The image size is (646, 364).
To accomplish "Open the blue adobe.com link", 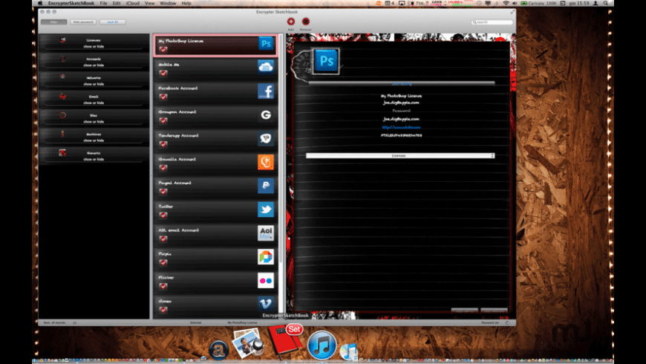I will (x=401, y=127).
